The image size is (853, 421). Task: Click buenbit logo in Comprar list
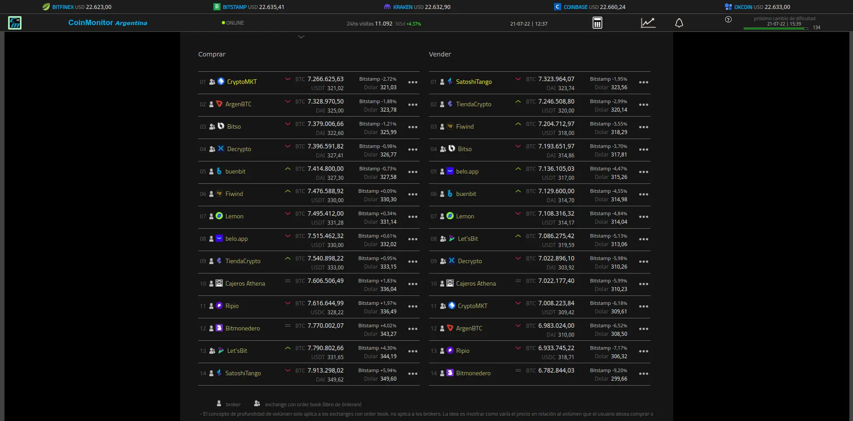(x=219, y=171)
